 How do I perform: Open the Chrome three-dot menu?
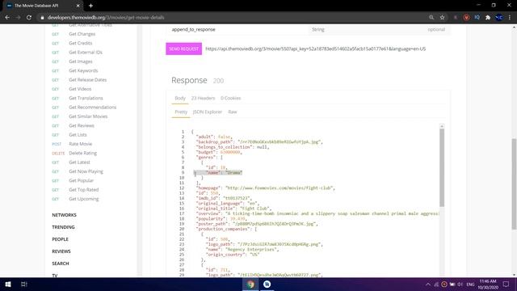click(510, 18)
